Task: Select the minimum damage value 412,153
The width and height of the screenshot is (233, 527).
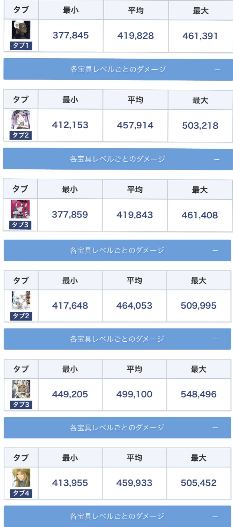Action: pos(70,125)
